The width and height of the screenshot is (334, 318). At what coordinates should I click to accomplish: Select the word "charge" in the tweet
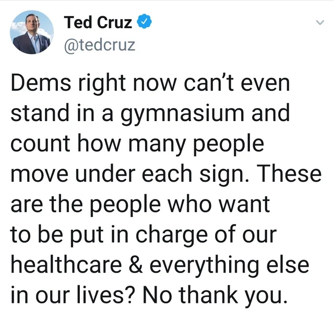point(172,236)
